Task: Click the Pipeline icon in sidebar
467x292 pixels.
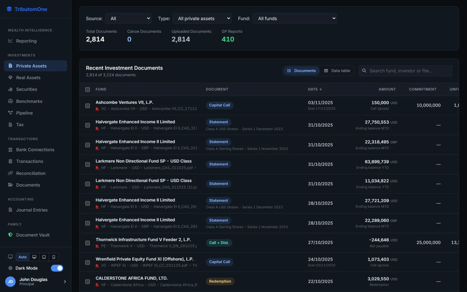Action: click(x=10, y=113)
